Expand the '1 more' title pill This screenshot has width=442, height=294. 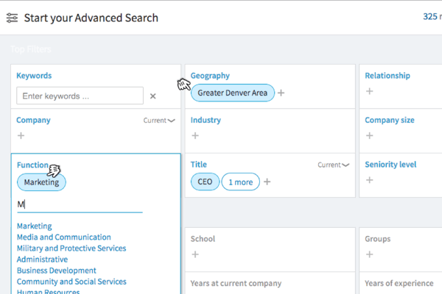[x=239, y=182]
